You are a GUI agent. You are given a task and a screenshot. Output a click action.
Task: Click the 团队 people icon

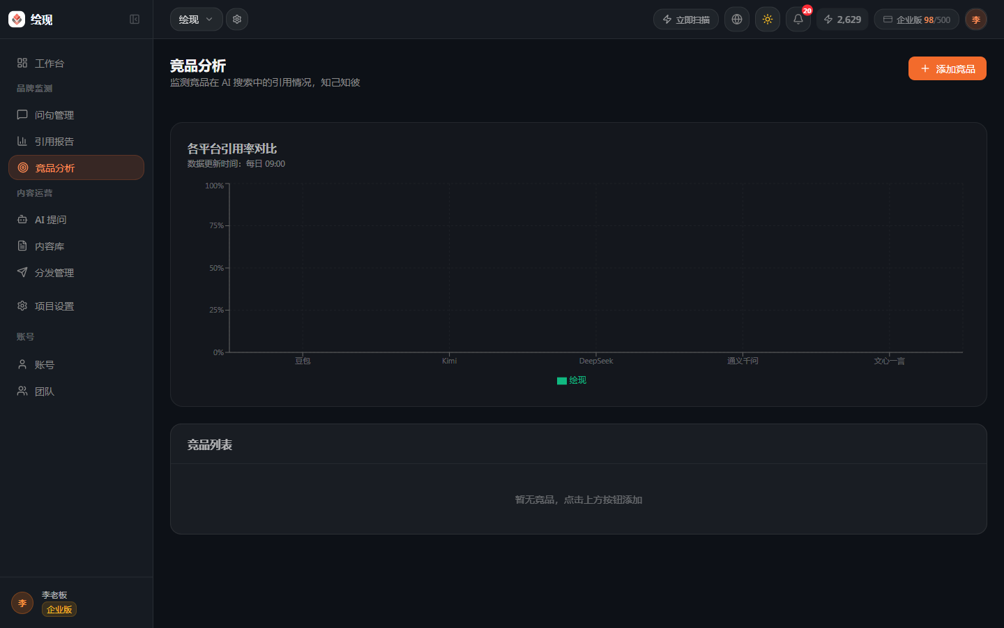[22, 391]
